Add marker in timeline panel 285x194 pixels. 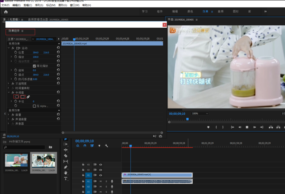99,146
